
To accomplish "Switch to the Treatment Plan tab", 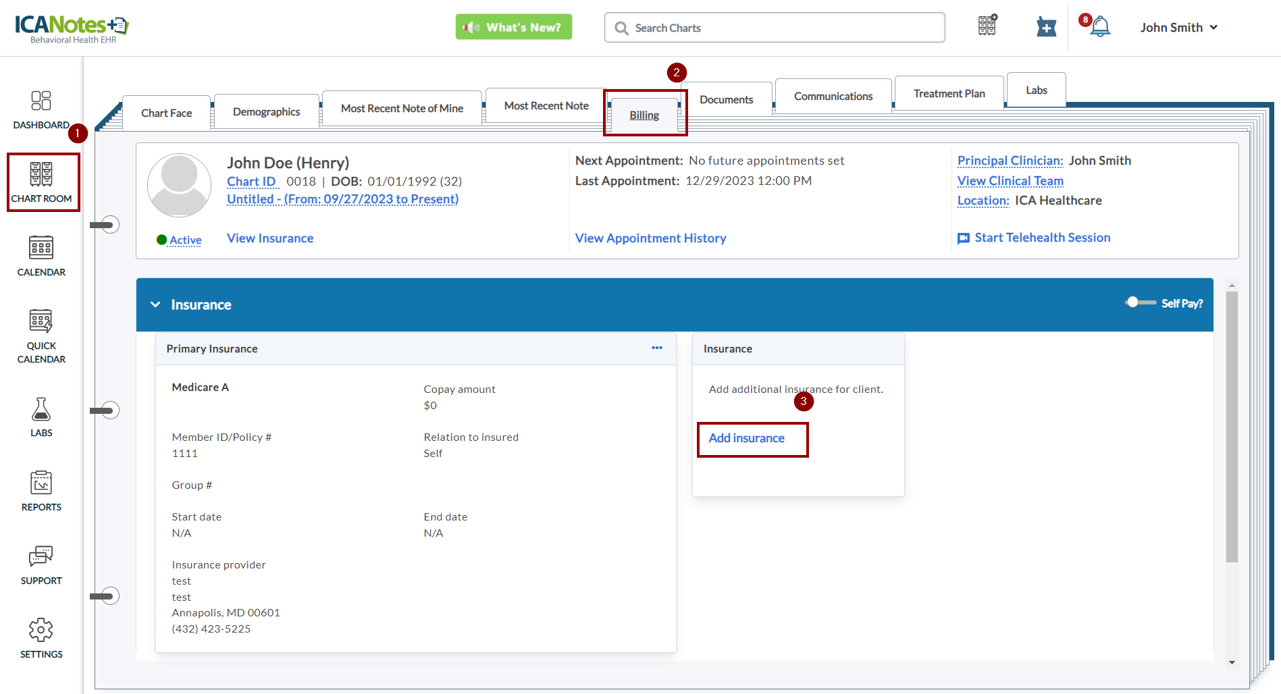I will click(949, 94).
